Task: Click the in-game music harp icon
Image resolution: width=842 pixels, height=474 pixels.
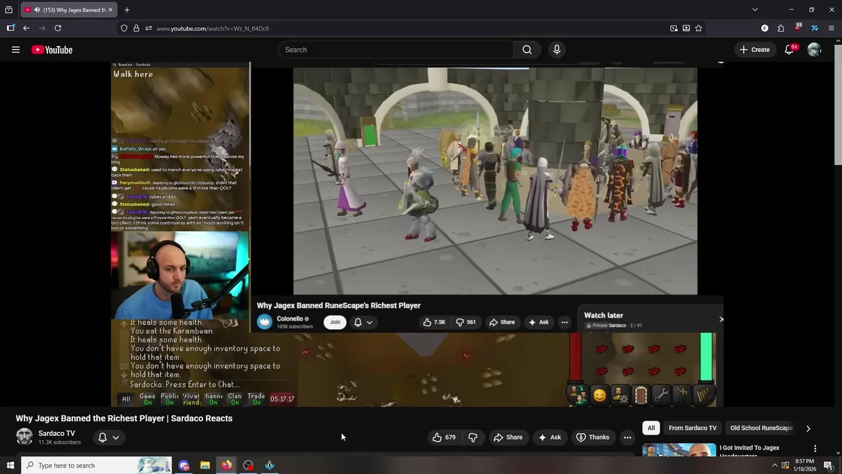Action: 703,395
